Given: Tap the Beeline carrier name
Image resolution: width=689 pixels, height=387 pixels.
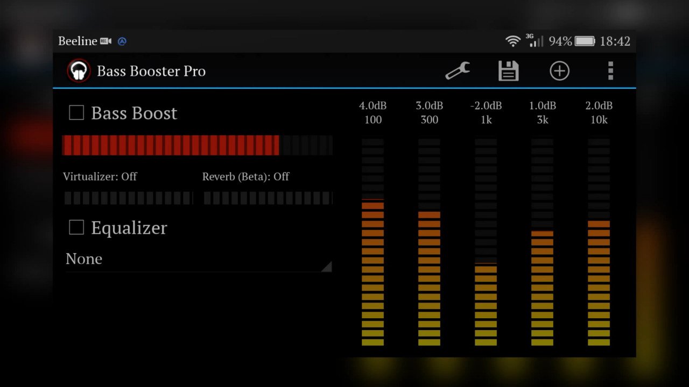Looking at the screenshot, I should click(78, 41).
